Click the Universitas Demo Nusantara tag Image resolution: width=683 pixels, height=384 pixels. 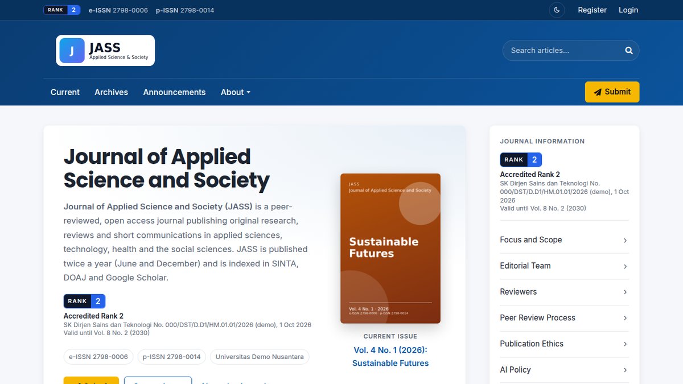[260, 357]
